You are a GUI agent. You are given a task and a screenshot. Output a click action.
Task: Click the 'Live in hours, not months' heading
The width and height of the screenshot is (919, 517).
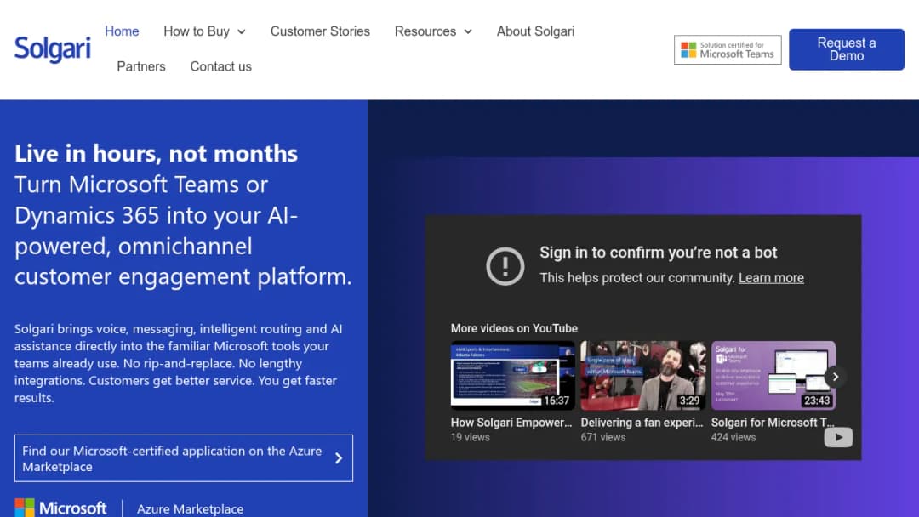(156, 153)
